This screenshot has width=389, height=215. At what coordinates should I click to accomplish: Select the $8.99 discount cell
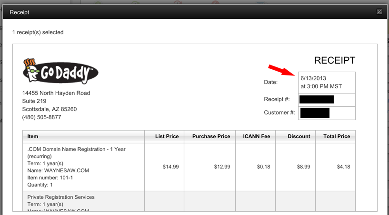[x=296, y=167]
